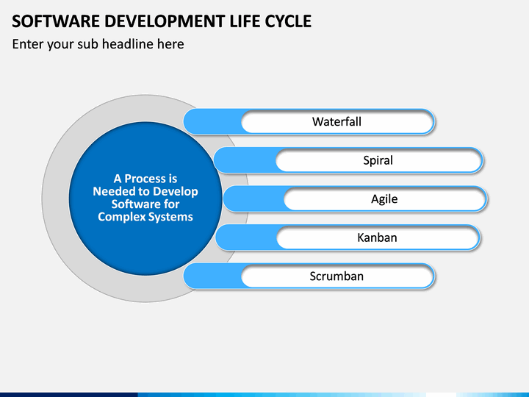Screen dimensions: 529x397
Task: Select the Waterfall label pill
Action: pyautogui.click(x=337, y=122)
